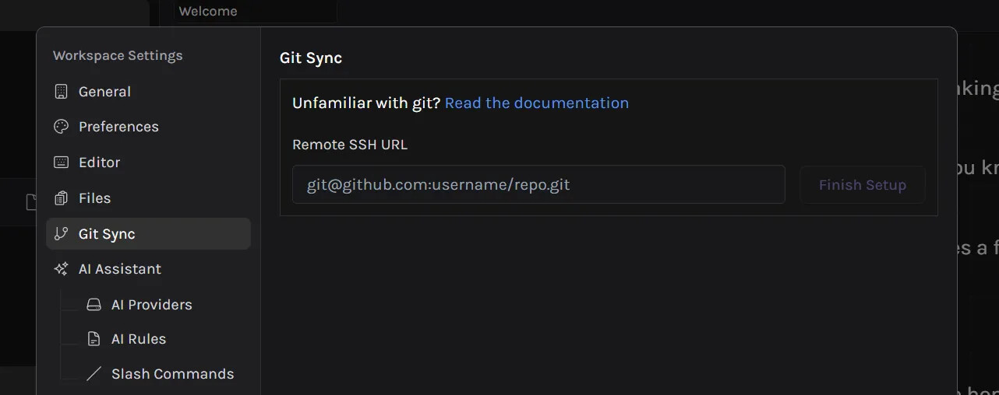
Task: Click the Editor keyboard icon
Action: point(61,163)
